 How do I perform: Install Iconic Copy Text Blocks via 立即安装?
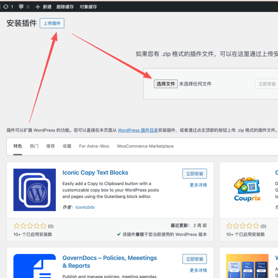pyautogui.click(x=195, y=174)
